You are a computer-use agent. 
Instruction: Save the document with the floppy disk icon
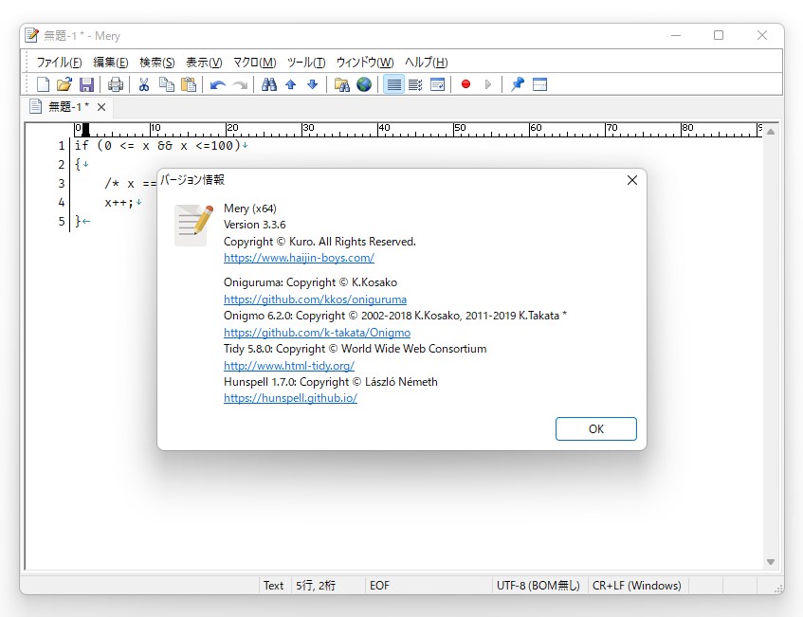(x=86, y=84)
